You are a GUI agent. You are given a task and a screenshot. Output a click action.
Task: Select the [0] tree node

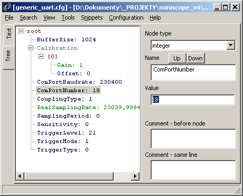[52, 57]
